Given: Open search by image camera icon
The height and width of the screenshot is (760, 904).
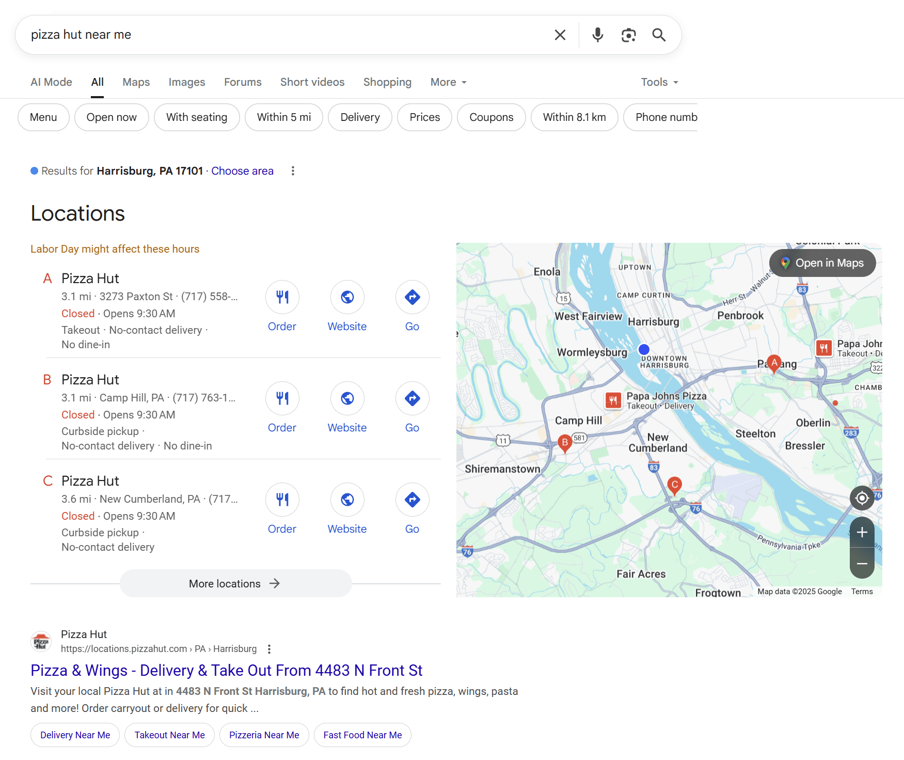Looking at the screenshot, I should [x=628, y=35].
